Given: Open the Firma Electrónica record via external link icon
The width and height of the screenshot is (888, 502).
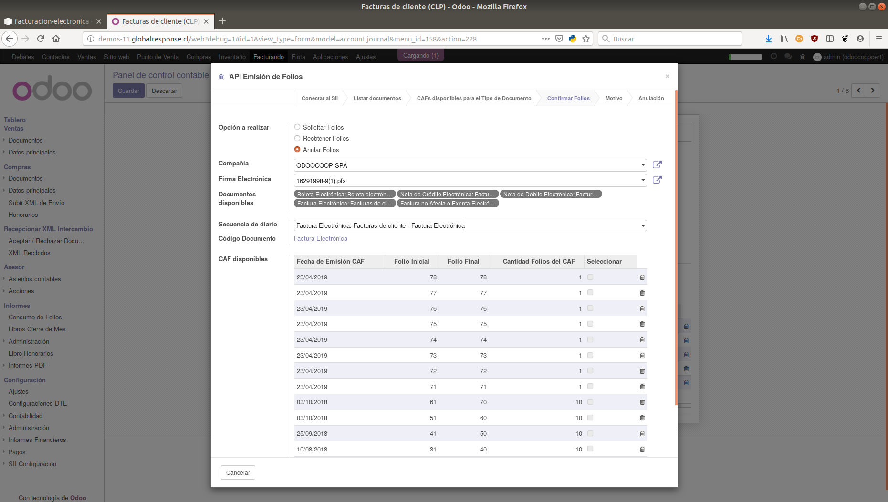Looking at the screenshot, I should (x=657, y=180).
